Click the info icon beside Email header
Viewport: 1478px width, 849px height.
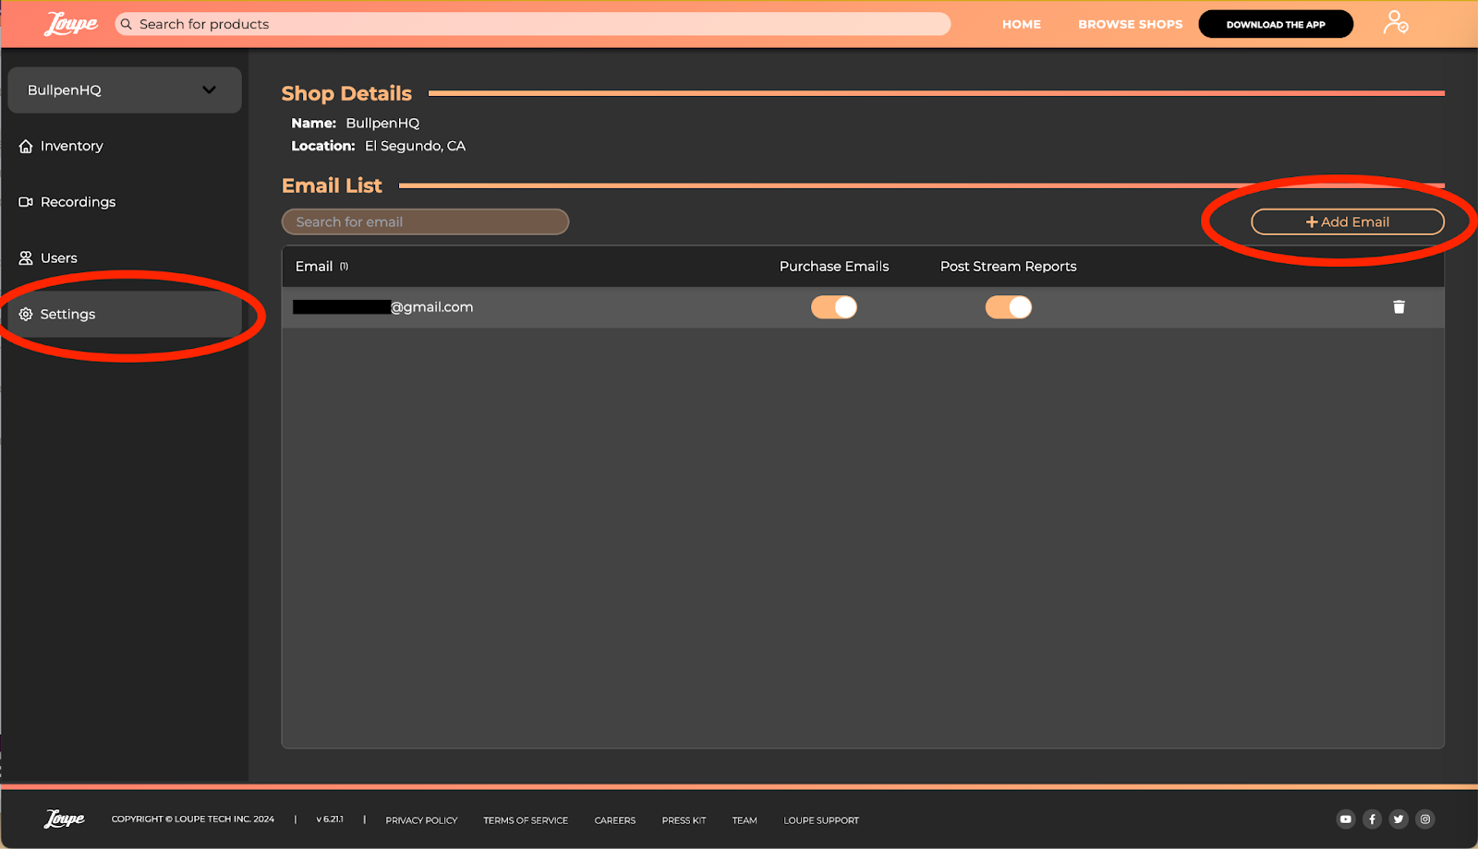[344, 267]
